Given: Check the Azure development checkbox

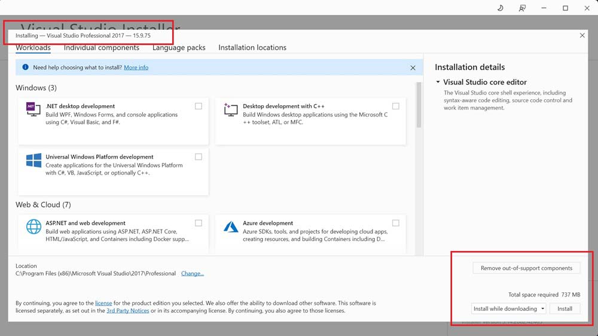Looking at the screenshot, I should (396, 223).
